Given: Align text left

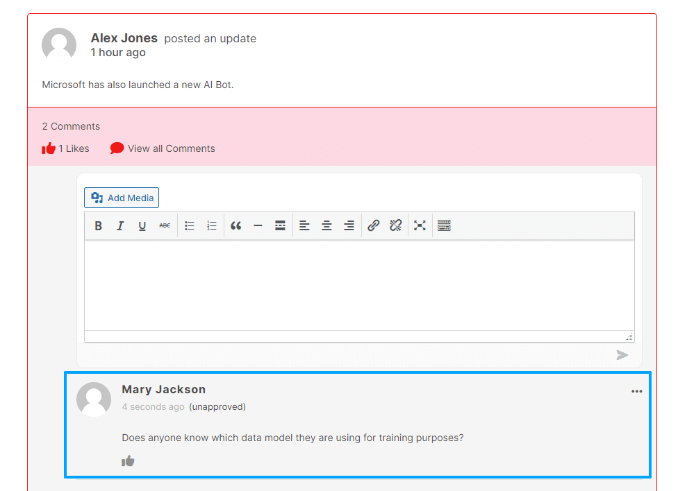Looking at the screenshot, I should [304, 226].
